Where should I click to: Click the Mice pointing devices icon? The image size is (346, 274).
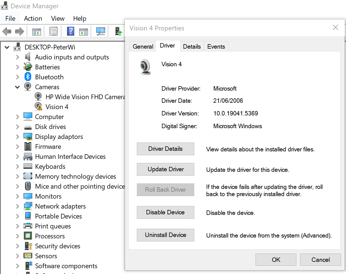(28, 186)
